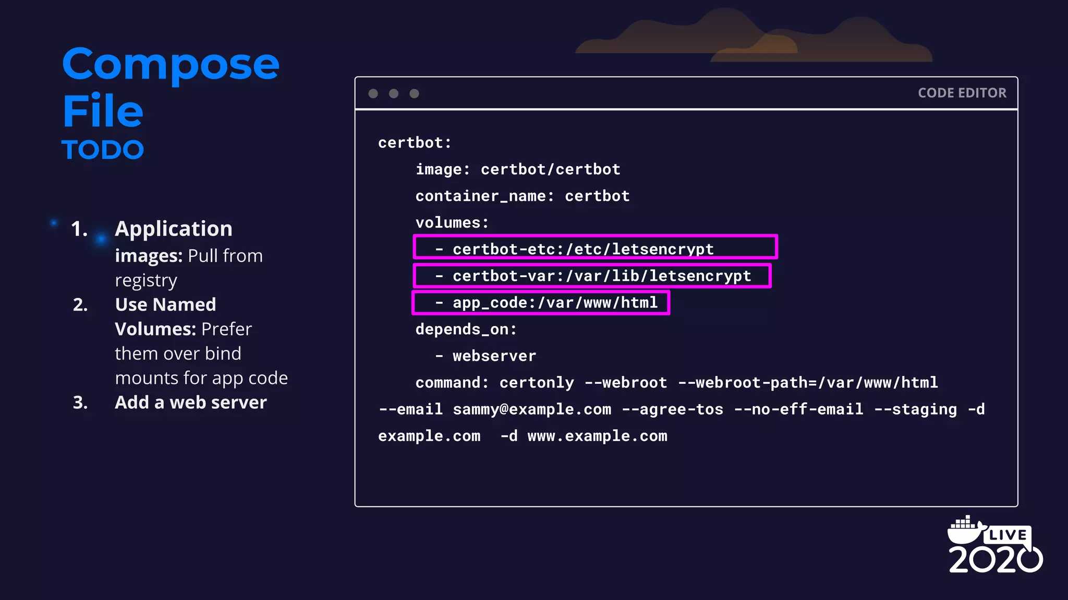Image resolution: width=1068 pixels, height=600 pixels.
Task: Click the first gray window dot
Action: pos(373,94)
